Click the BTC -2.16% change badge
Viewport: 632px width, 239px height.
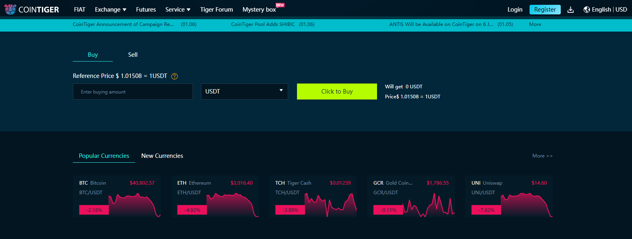94,210
